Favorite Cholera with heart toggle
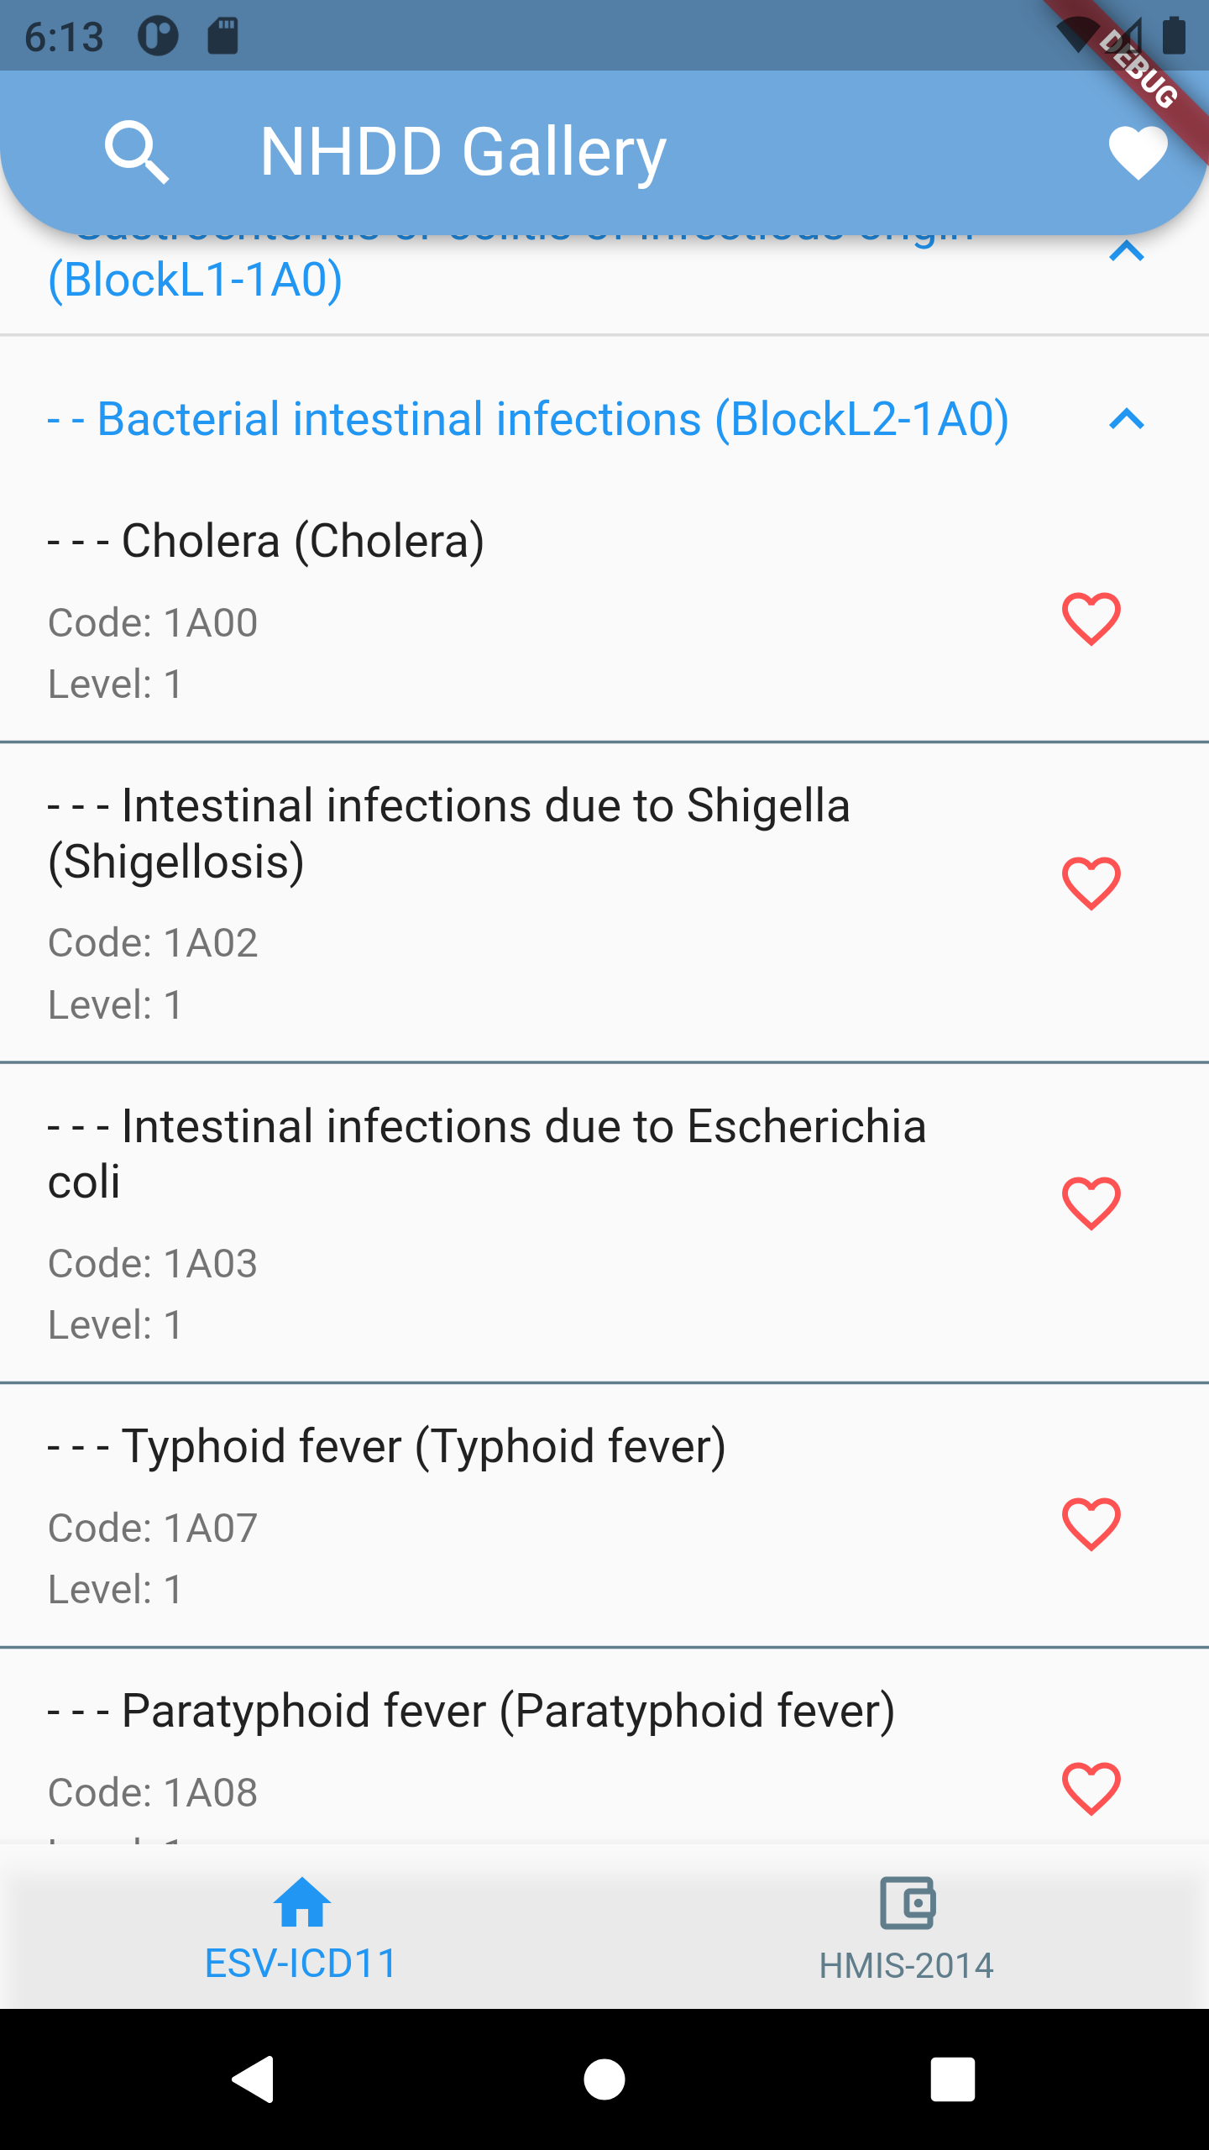The image size is (1209, 2150). click(1091, 619)
